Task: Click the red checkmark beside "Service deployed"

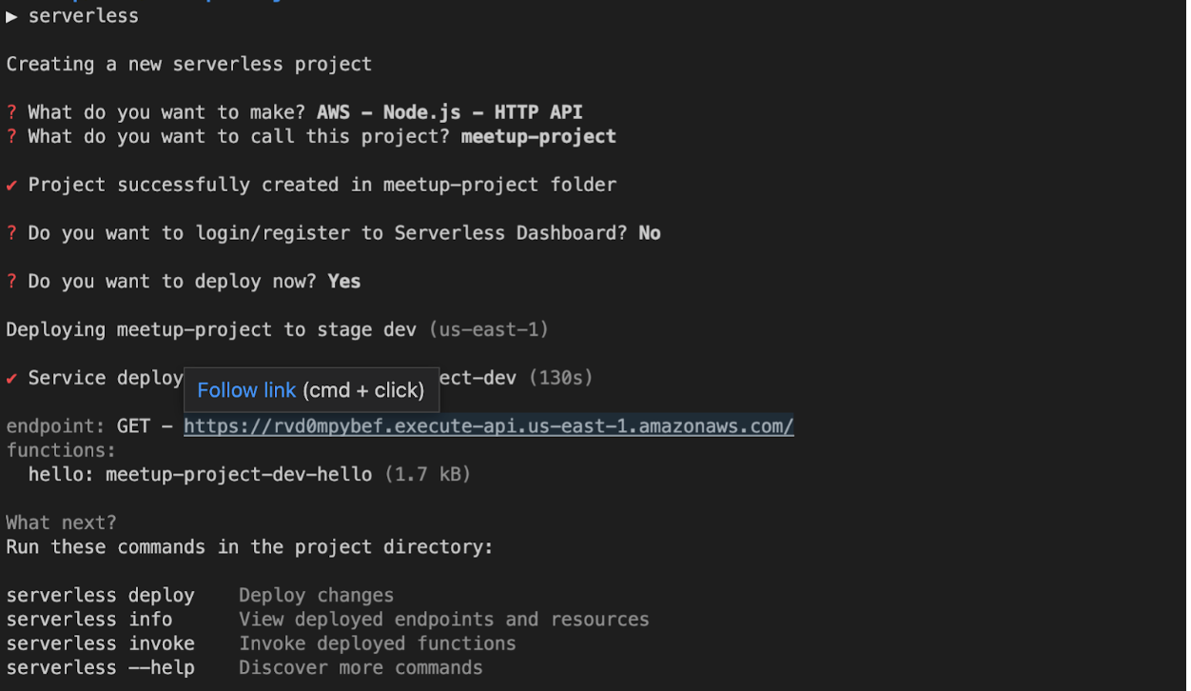Action: 11,378
